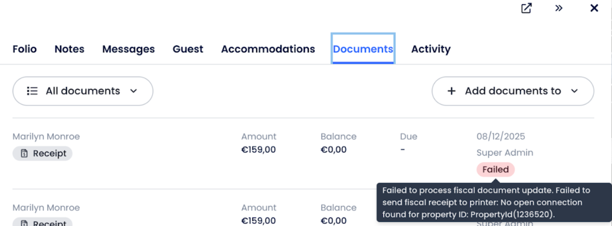Viewport: 612px width, 226px height.
Task: Close the reservation panel
Action: (594, 8)
